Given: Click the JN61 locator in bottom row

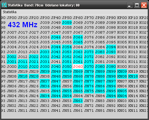Looking at the screenshot, I should [78, 111].
